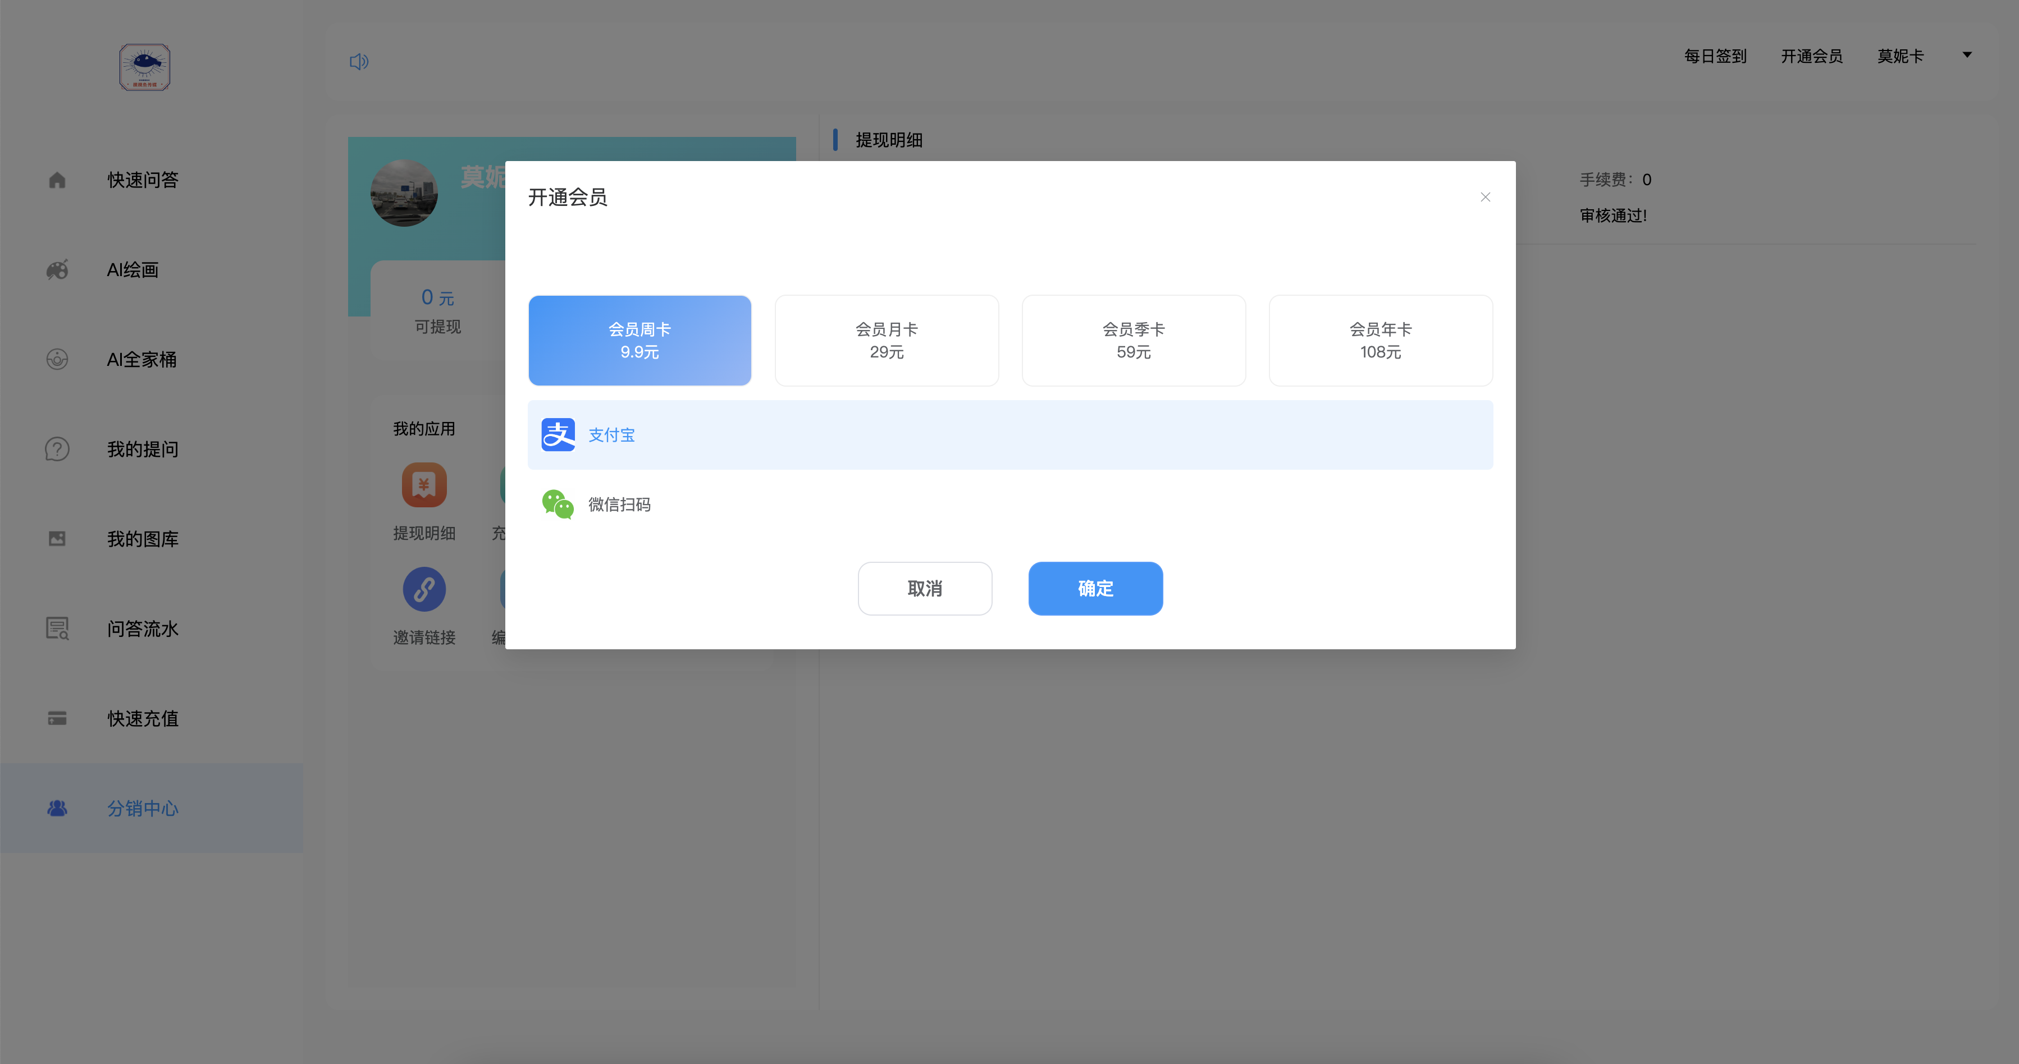Click the 提现明细 orange app icon
This screenshot has width=2019, height=1064.
pos(424,485)
